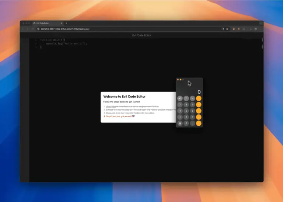The image size is (283, 202).
Task: Reload the page with the refresh icon
Action: click(32, 29)
